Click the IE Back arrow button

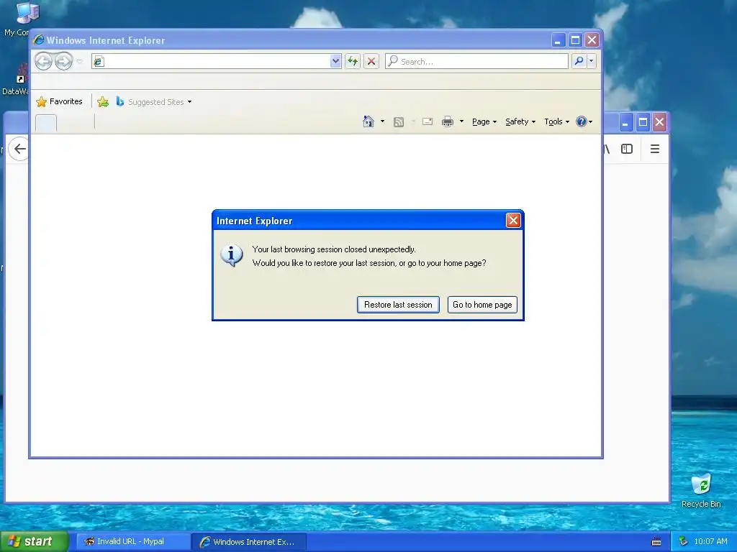[43, 61]
